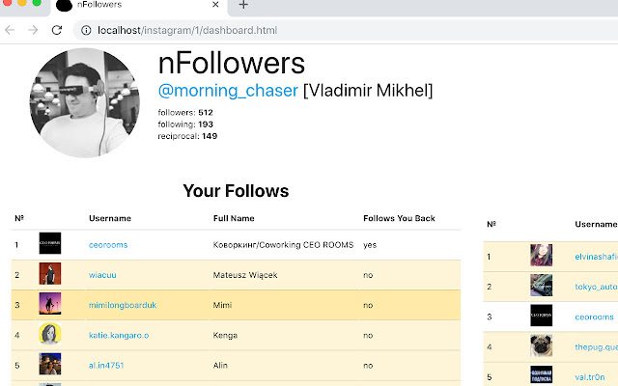Image resolution: width=618 pixels, height=386 pixels.
Task: Click the ceorooms avatar in Your Follows
Action: click(x=49, y=245)
